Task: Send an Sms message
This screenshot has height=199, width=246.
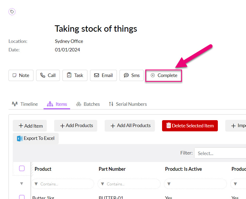Action: pyautogui.click(x=132, y=75)
